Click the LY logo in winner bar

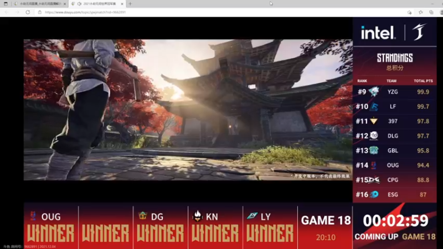tap(252, 216)
